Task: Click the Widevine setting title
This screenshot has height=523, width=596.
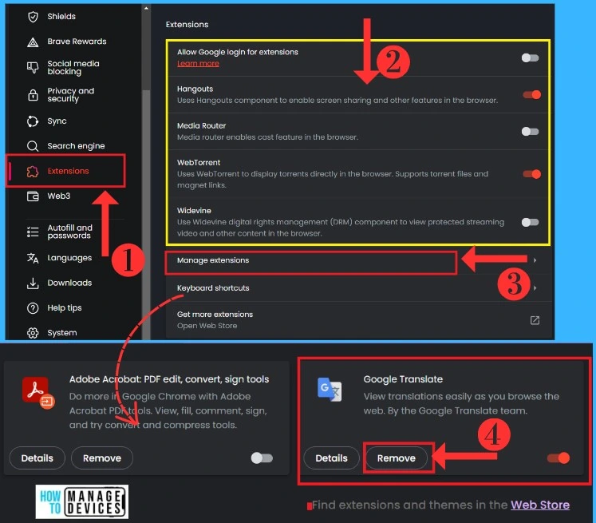Action: (194, 211)
